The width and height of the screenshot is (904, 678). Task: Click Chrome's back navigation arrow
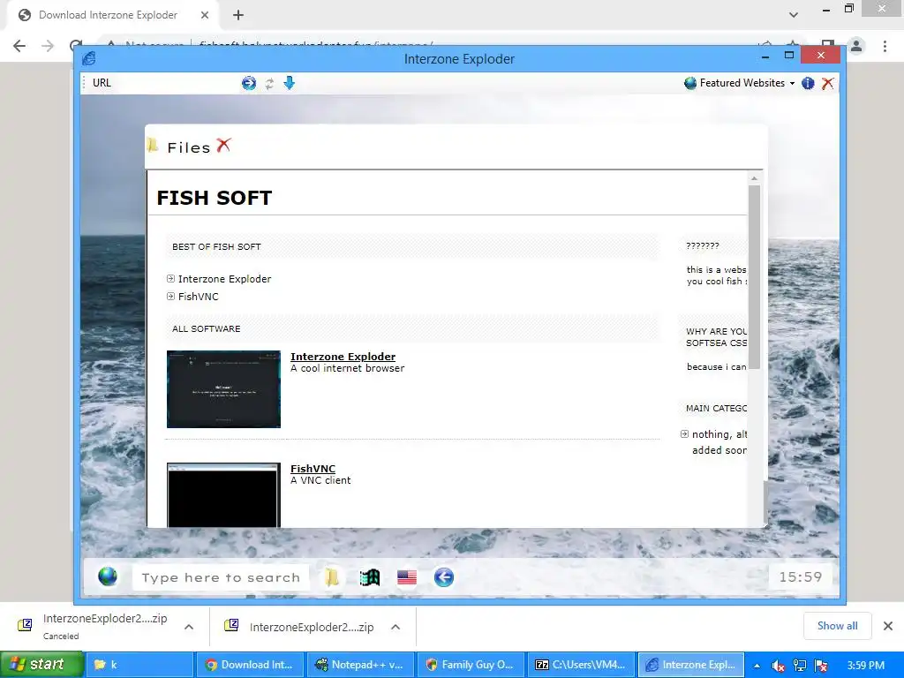point(19,46)
